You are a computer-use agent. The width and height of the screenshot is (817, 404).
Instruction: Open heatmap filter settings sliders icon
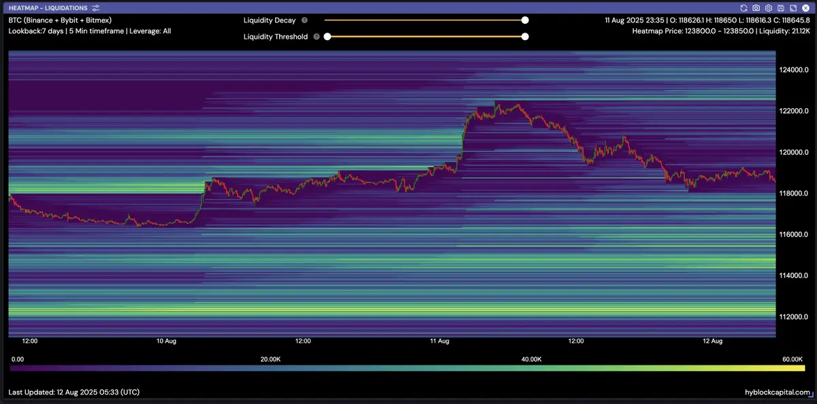click(96, 7)
